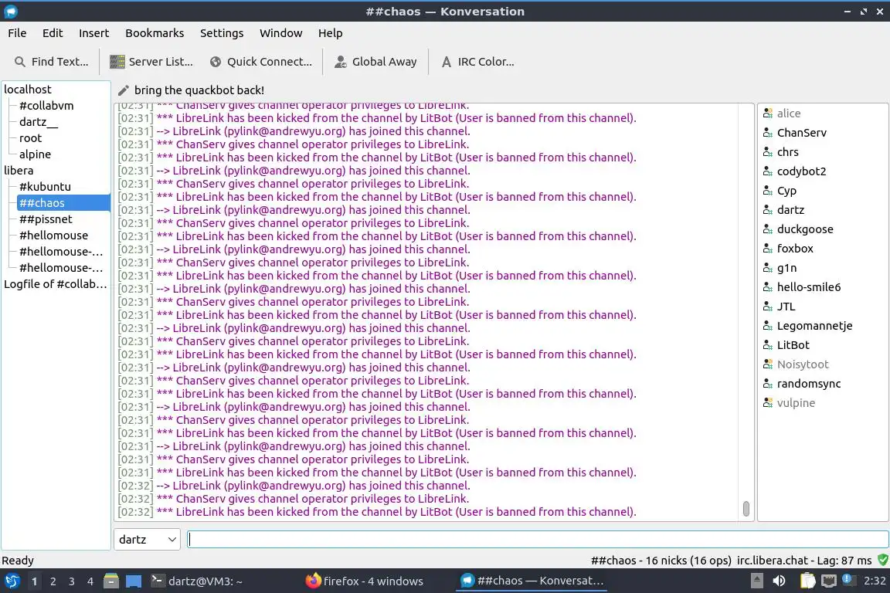Click the message input field
This screenshot has height=593, width=890.
(538, 540)
